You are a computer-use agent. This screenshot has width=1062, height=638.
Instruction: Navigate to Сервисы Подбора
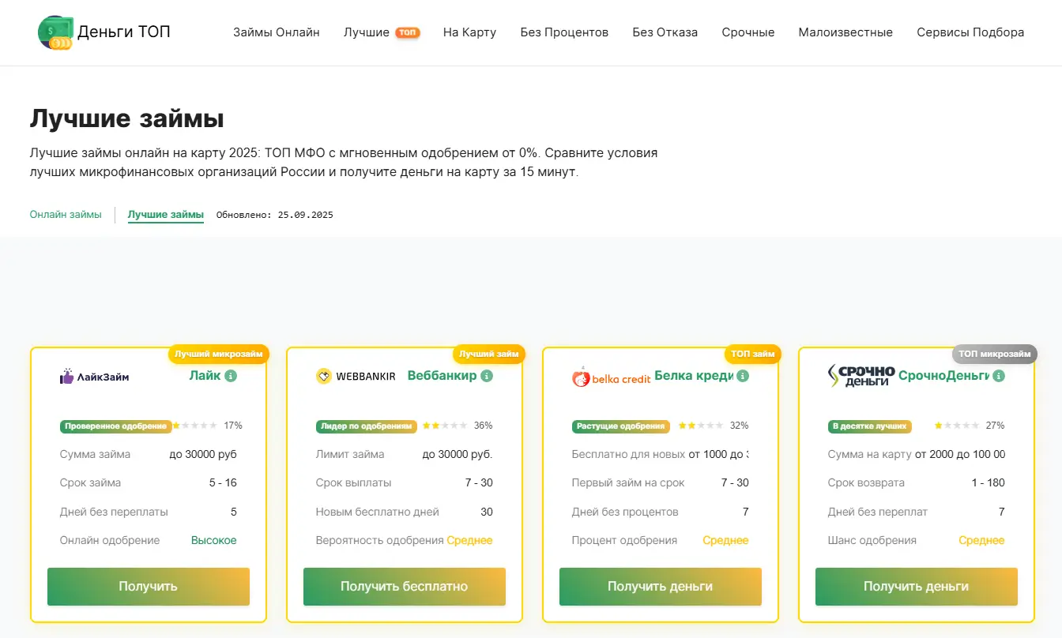[x=970, y=32]
